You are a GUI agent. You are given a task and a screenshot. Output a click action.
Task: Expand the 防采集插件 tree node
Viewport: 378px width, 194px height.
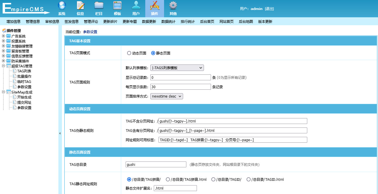coord(4,61)
